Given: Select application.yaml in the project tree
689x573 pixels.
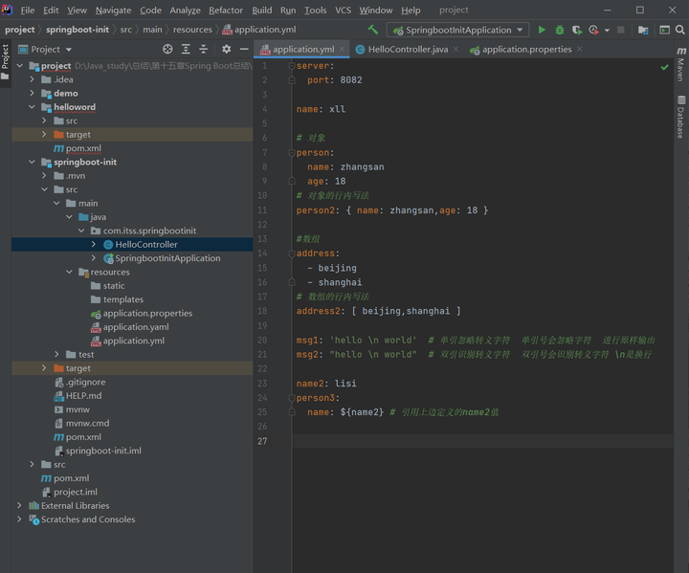Looking at the screenshot, I should click(135, 327).
